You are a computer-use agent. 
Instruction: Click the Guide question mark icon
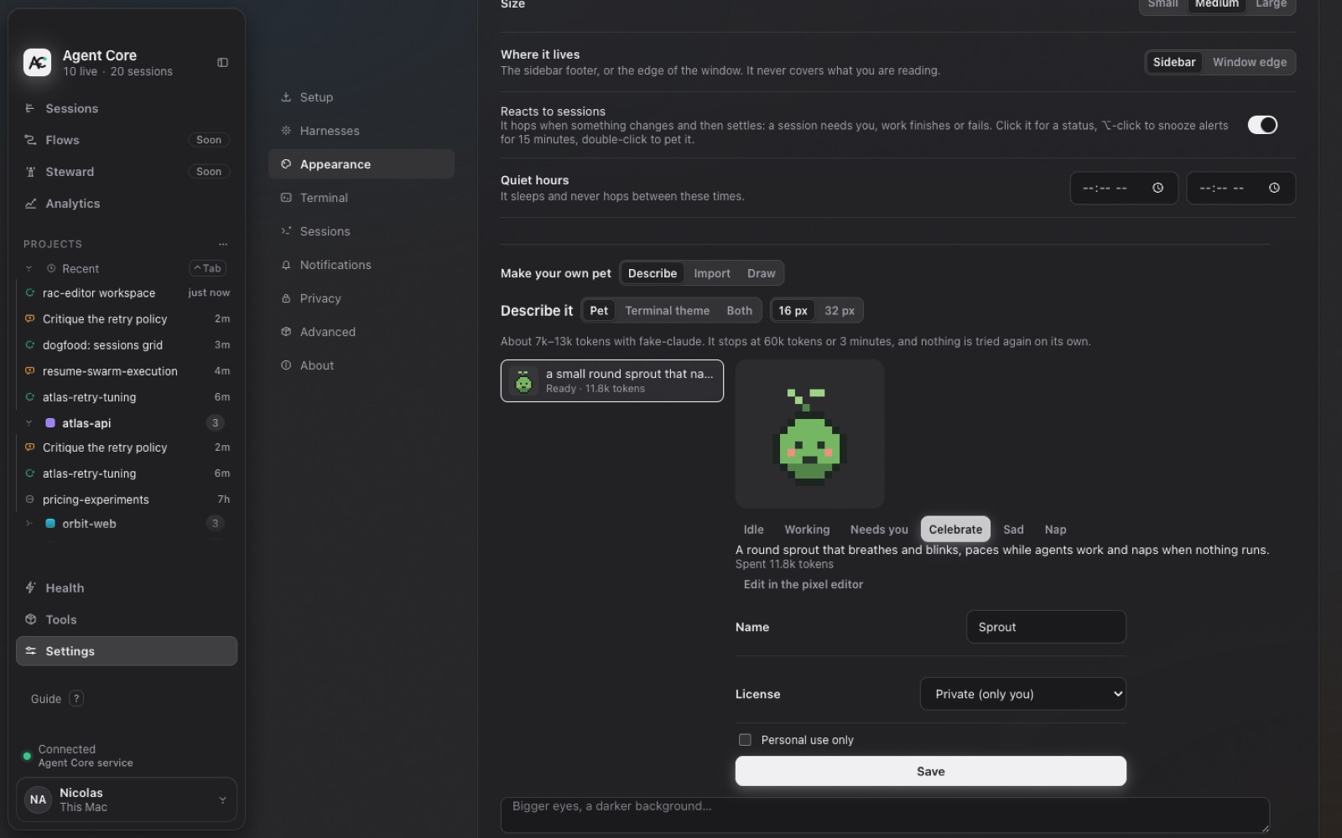pos(76,698)
